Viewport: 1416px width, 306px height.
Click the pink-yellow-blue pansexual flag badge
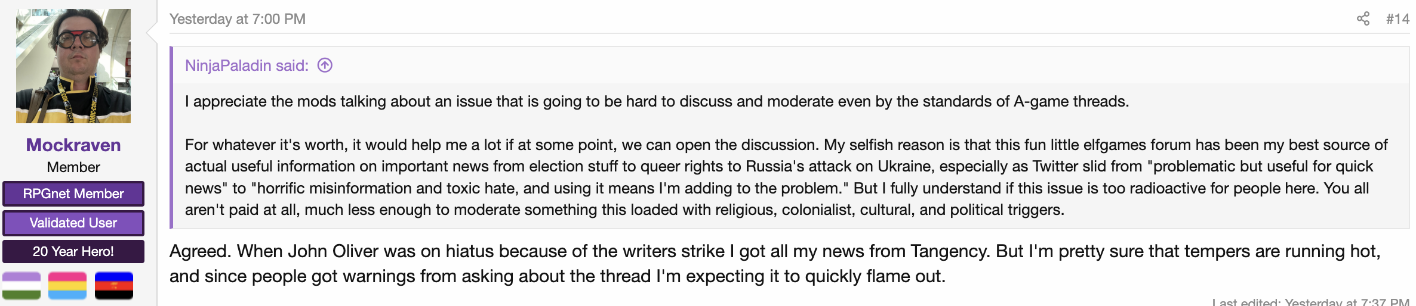[67, 286]
